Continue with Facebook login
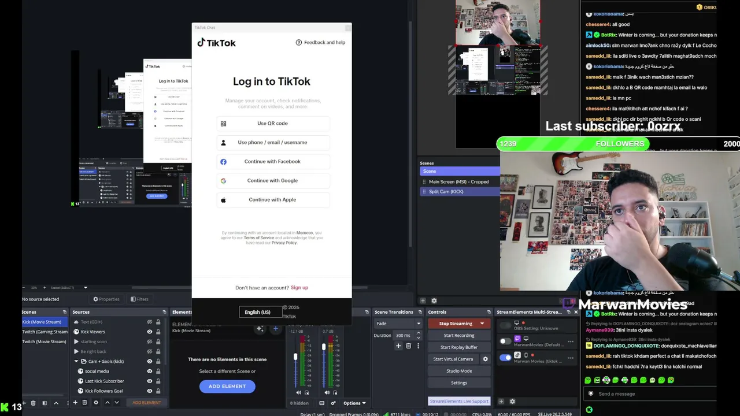This screenshot has height=416, width=740. pyautogui.click(x=272, y=161)
